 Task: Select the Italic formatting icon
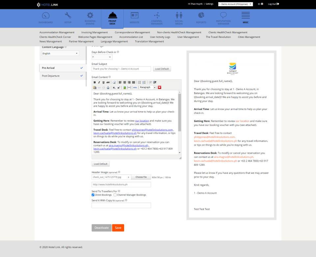[99, 82]
